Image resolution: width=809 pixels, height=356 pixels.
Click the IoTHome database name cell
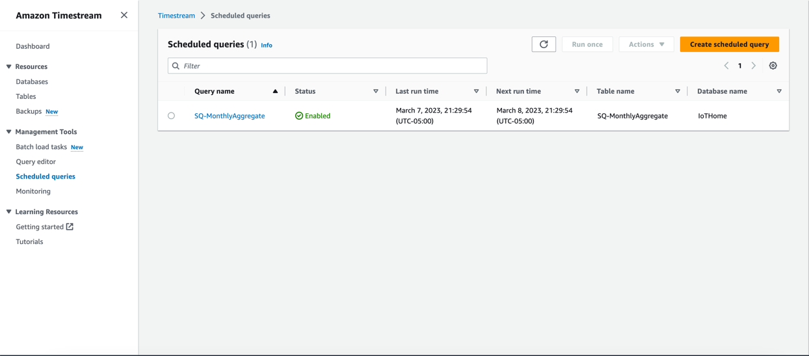(712, 116)
